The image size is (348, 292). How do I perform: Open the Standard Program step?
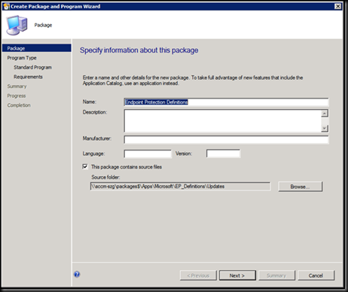pyautogui.click(x=32, y=67)
